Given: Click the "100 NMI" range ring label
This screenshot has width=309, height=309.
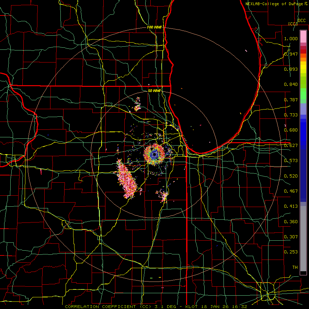Looking at the screenshot, I should [x=154, y=27].
